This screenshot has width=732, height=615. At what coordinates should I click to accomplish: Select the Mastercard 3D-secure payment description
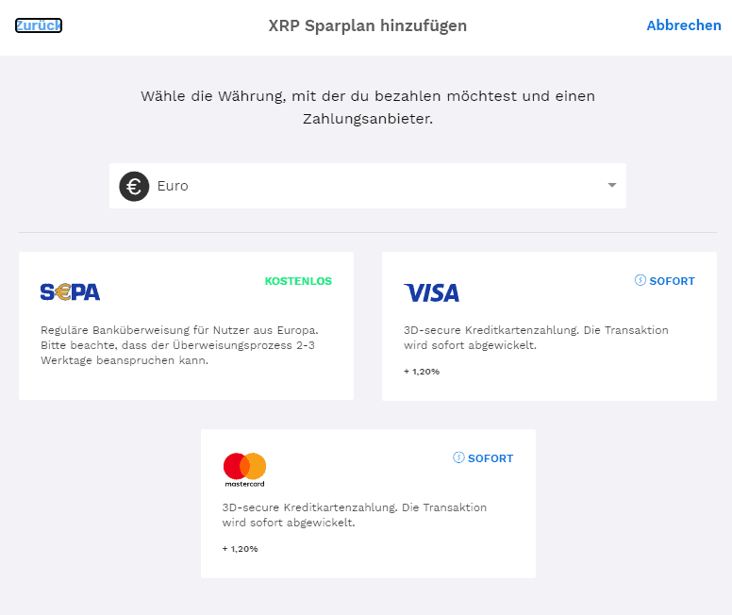pyautogui.click(x=355, y=515)
